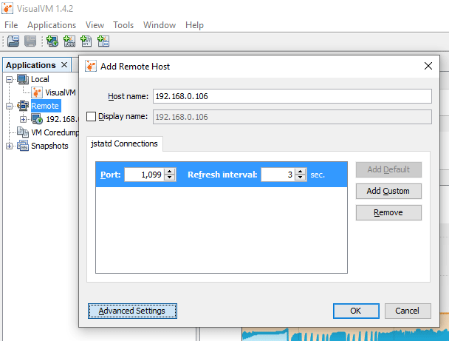Open the Tools menu
This screenshot has width=449, height=341.
point(123,25)
